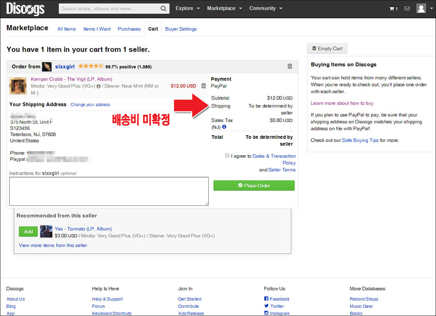
Task: Click the search magnifier icon
Action: tap(164, 9)
